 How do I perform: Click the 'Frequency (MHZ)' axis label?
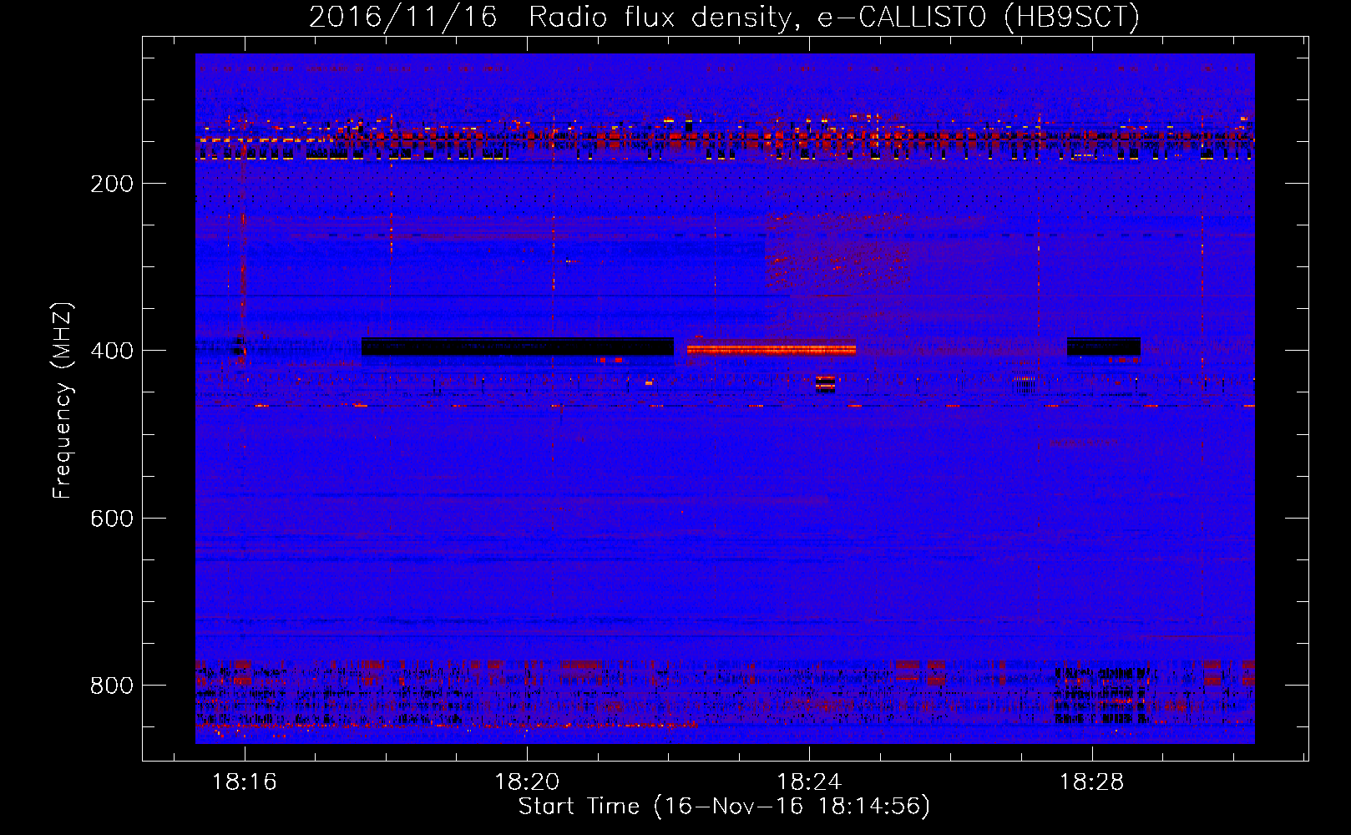click(x=63, y=401)
